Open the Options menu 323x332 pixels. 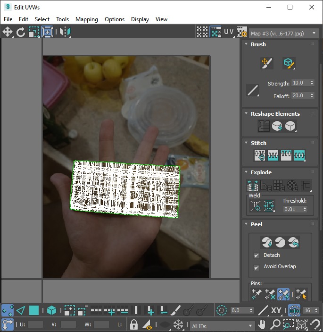[115, 19]
